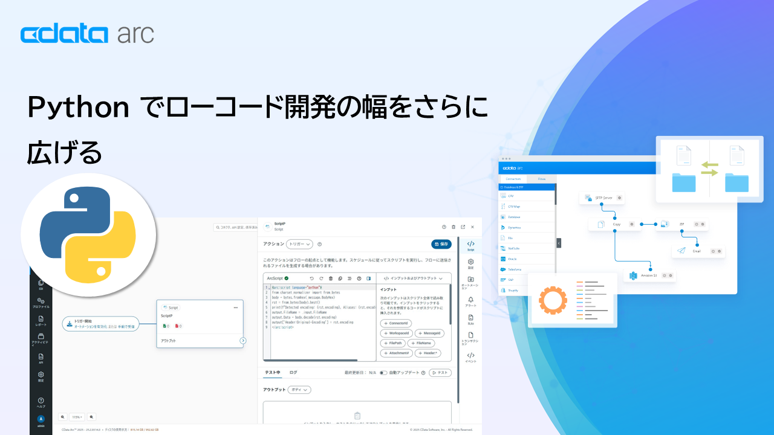The height and width of the screenshot is (435, 774).
Task: Click the SFTP Server node gear icon
Action: point(619,198)
